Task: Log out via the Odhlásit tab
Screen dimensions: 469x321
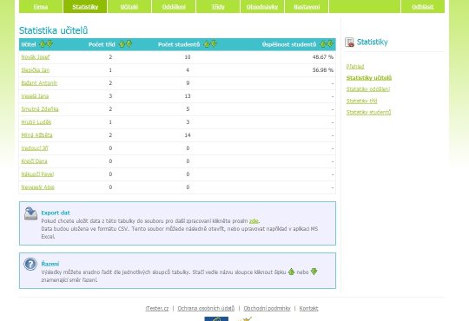Action: (x=423, y=7)
